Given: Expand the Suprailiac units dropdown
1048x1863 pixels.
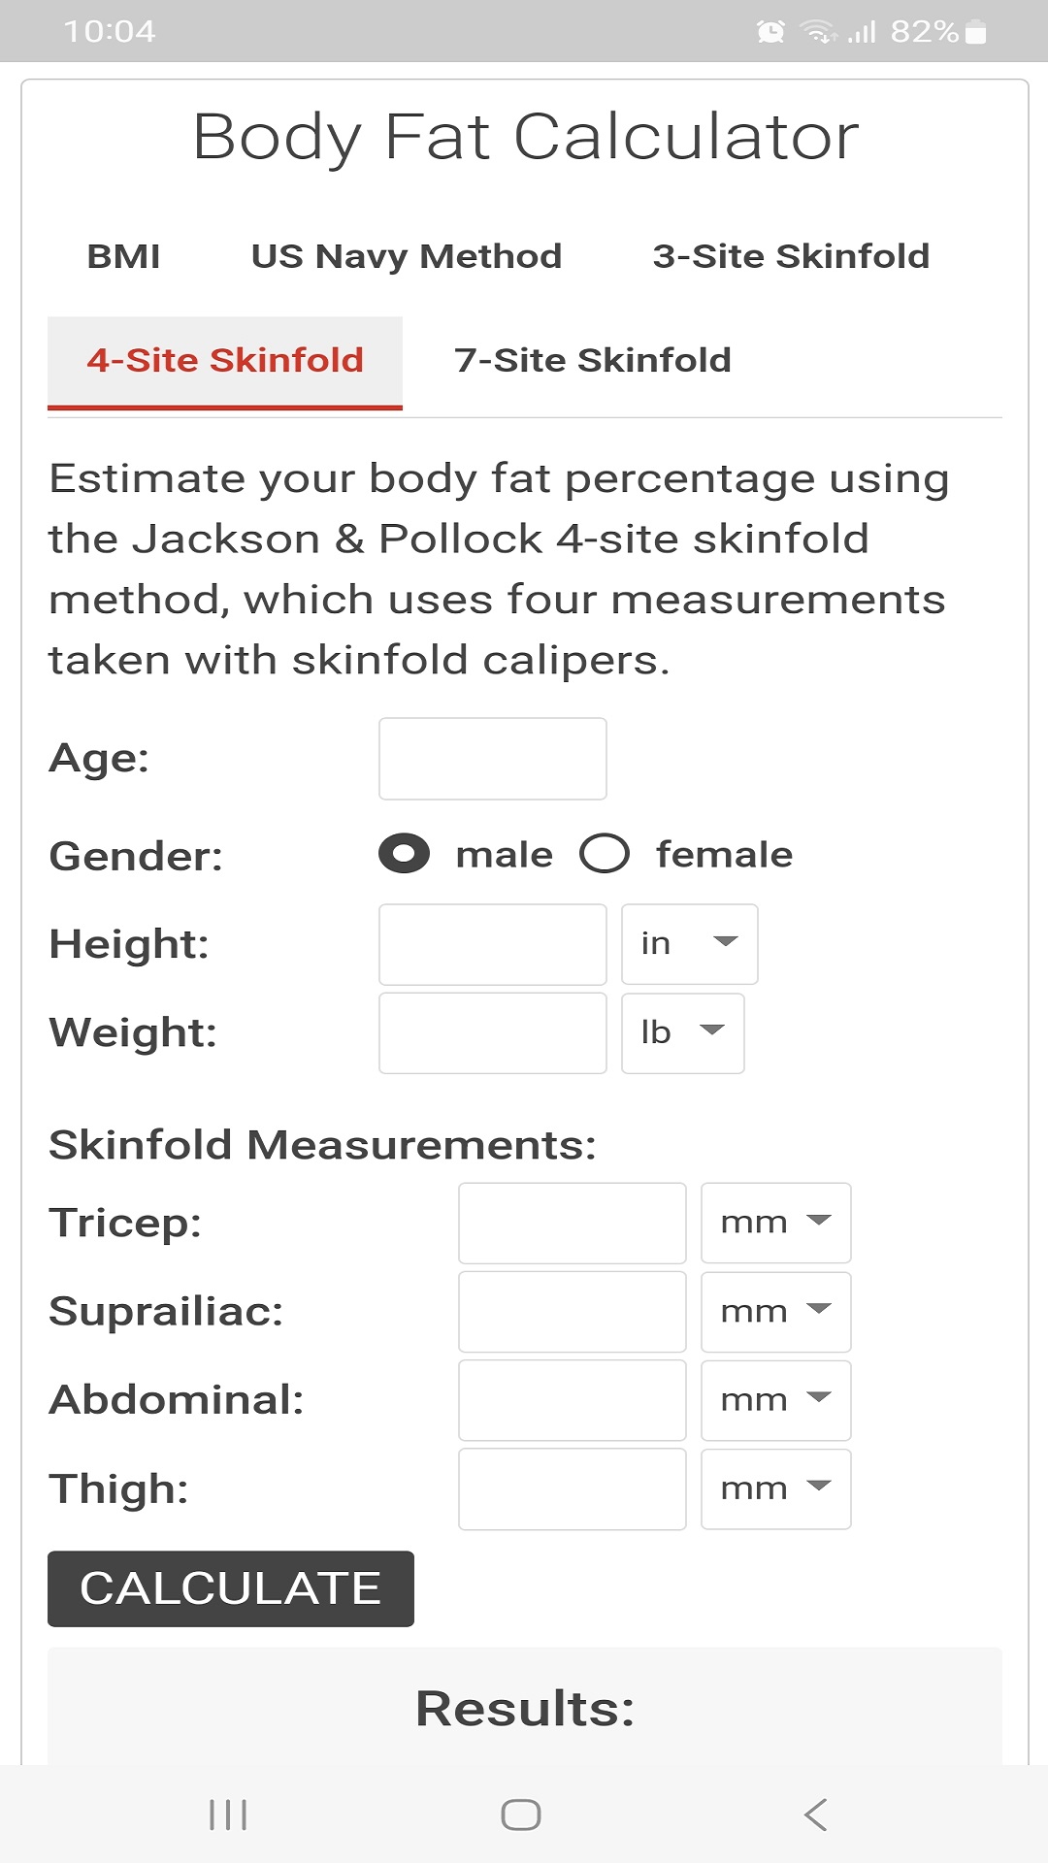Looking at the screenshot, I should pyautogui.click(x=775, y=1312).
